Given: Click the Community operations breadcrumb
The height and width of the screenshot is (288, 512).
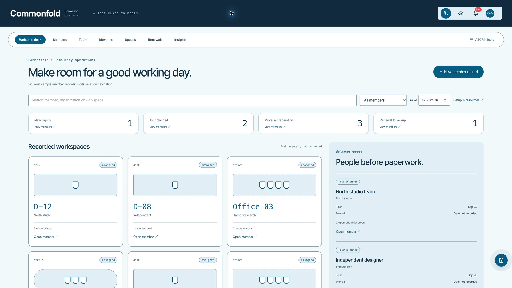Looking at the screenshot, I should [x=75, y=60].
